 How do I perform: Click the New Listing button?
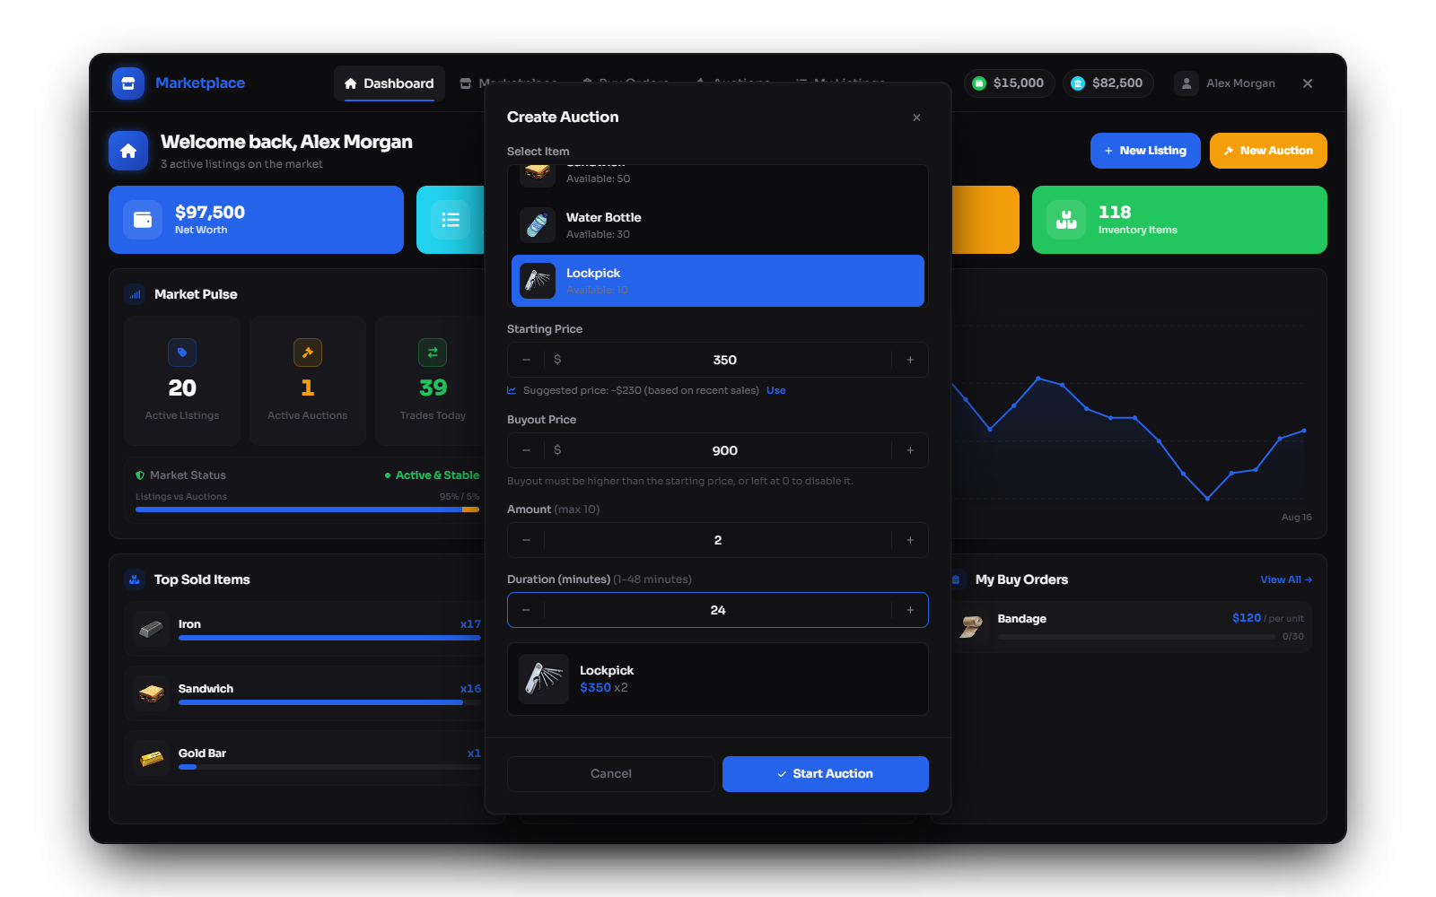(1145, 151)
